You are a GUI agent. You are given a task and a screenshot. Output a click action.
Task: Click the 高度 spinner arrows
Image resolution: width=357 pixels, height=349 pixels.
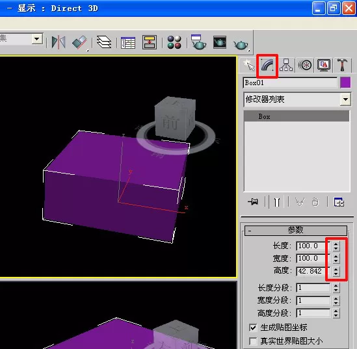tap(336, 271)
